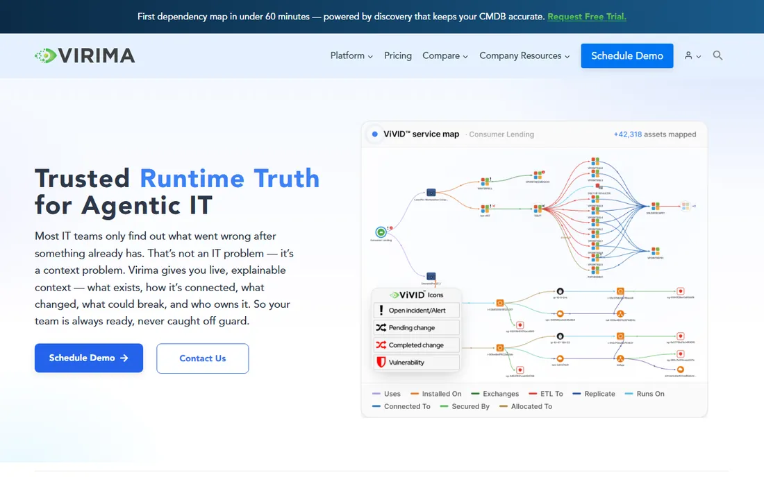Follow the Request Free Trial link
The width and height of the screenshot is (764, 477).
[587, 17]
